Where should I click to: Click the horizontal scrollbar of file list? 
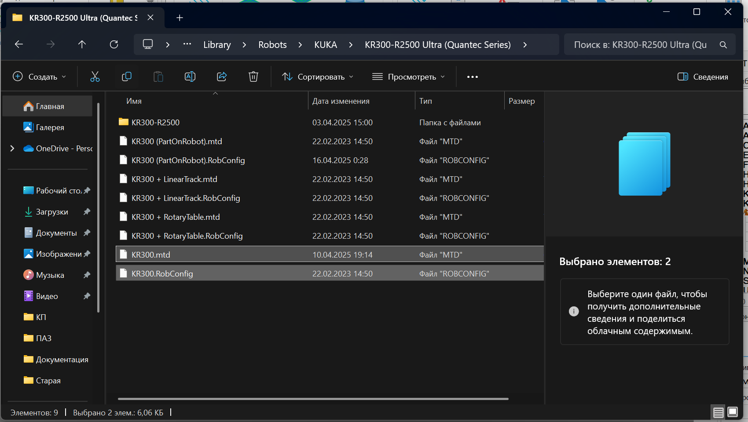coord(313,399)
